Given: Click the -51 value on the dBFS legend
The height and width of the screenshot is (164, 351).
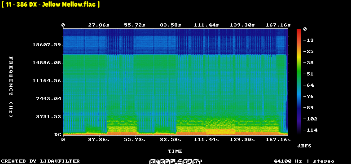Looking at the screenshot, I should [308, 74].
